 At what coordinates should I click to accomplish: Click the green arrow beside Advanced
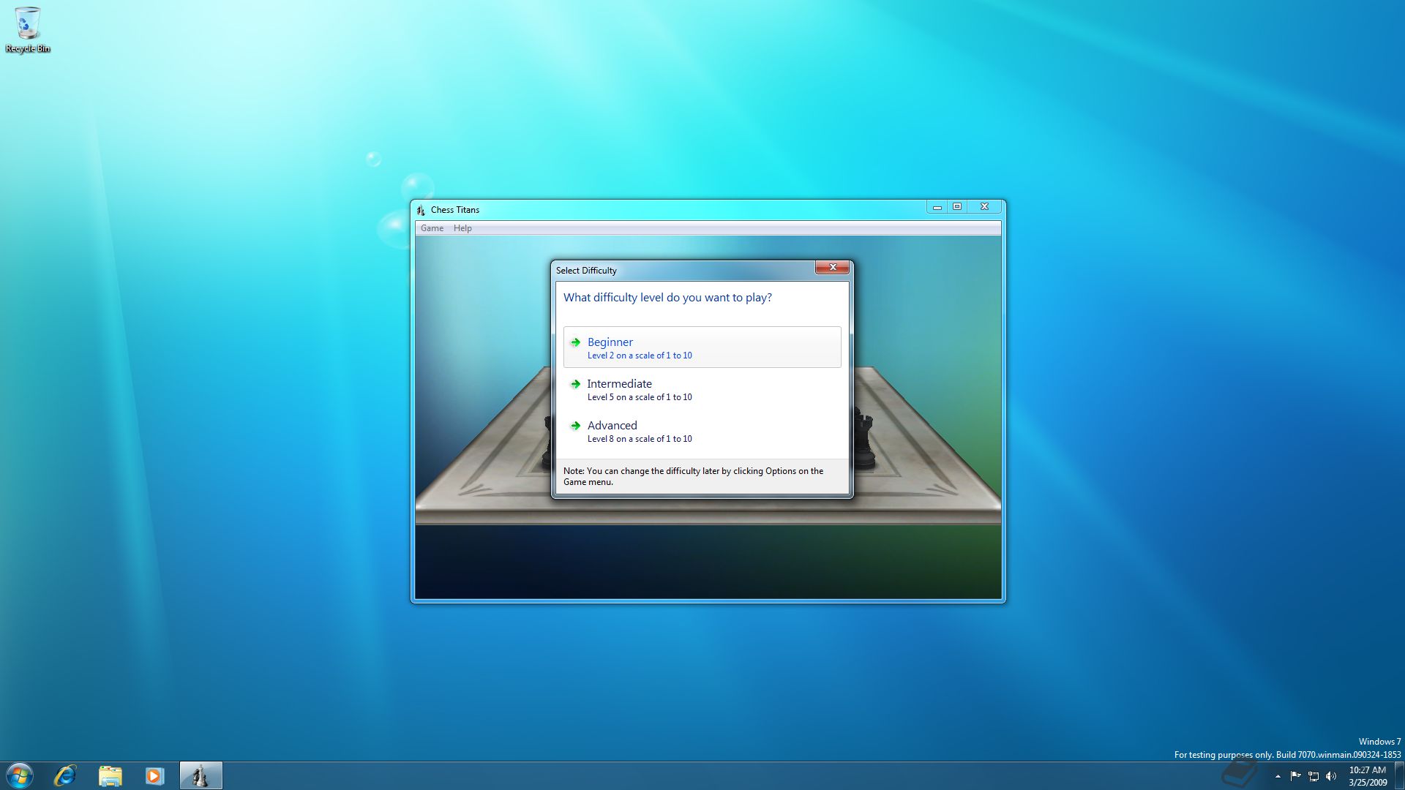pyautogui.click(x=576, y=426)
